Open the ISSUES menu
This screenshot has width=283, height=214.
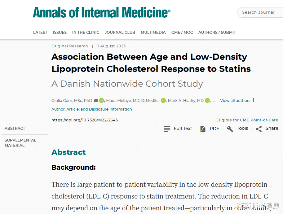60,32
